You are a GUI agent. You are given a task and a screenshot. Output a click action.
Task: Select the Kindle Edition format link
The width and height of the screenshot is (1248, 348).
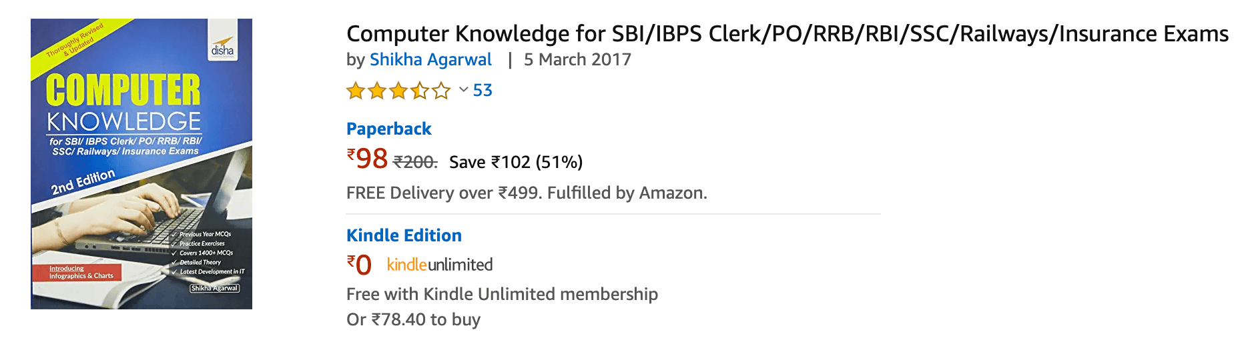[404, 235]
